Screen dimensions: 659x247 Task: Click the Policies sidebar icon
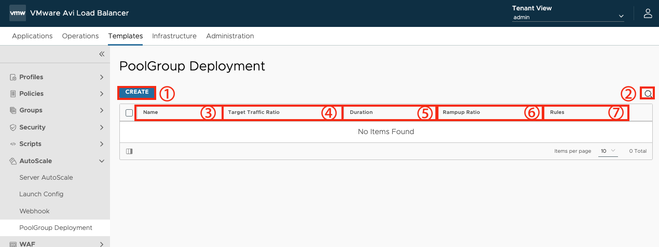(13, 94)
